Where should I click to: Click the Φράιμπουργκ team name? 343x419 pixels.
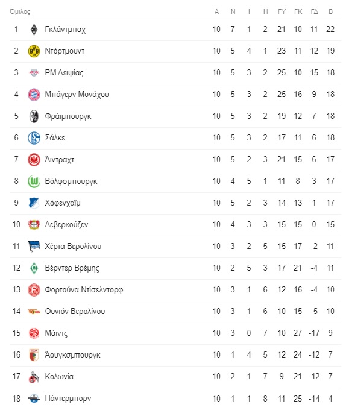pos(68,116)
